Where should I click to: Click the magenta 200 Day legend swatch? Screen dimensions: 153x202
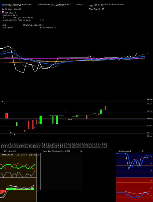coord(3,13)
